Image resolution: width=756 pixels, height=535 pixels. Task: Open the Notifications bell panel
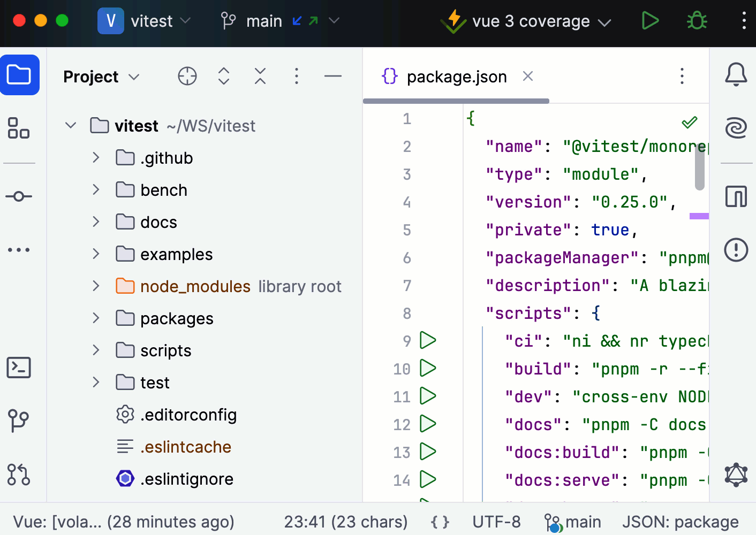[736, 74]
